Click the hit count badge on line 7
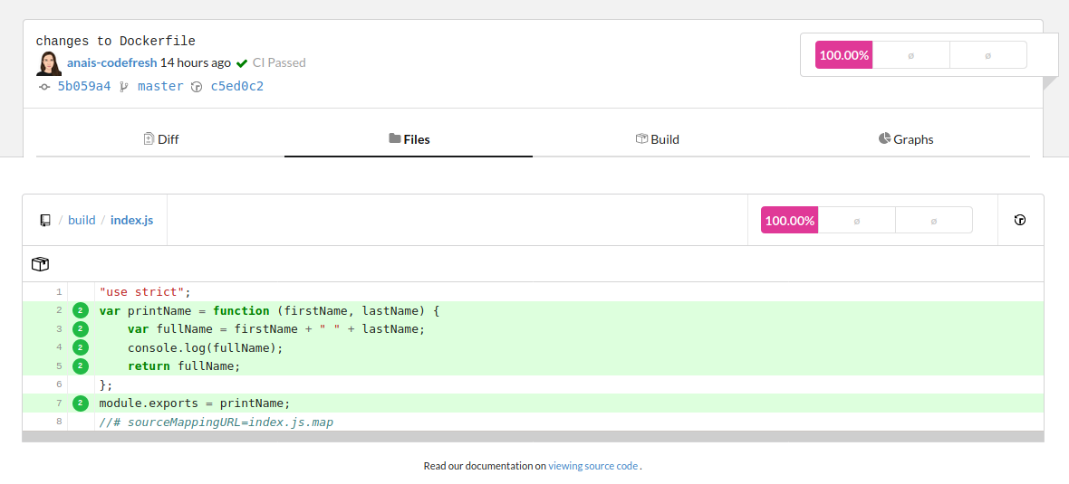Viewport: 1069px width, 484px height. point(81,403)
